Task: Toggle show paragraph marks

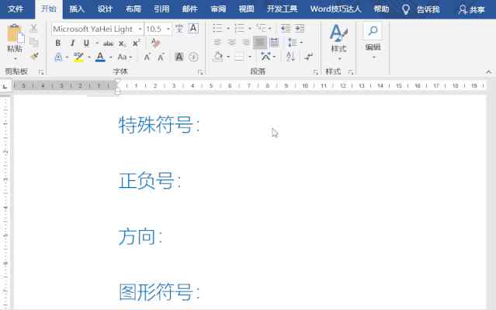Action: (x=309, y=57)
